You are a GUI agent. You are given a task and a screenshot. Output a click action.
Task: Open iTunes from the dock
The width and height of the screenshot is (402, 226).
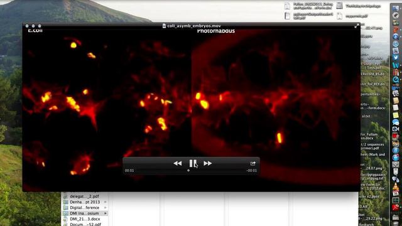click(x=396, y=150)
